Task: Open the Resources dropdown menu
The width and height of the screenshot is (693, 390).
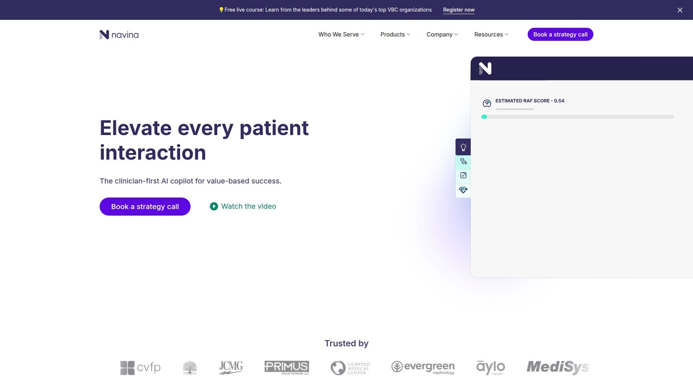Action: click(x=491, y=34)
